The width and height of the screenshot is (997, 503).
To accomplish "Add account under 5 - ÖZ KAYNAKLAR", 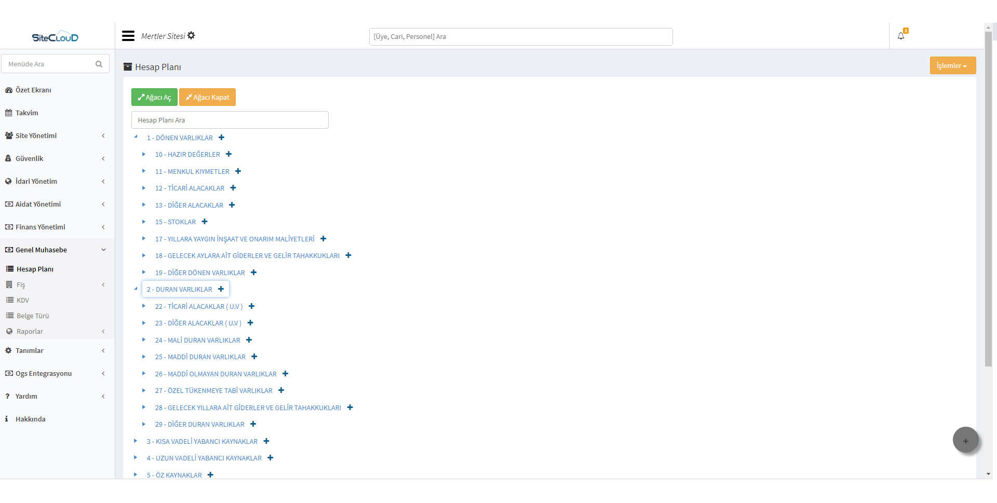I will [210, 475].
